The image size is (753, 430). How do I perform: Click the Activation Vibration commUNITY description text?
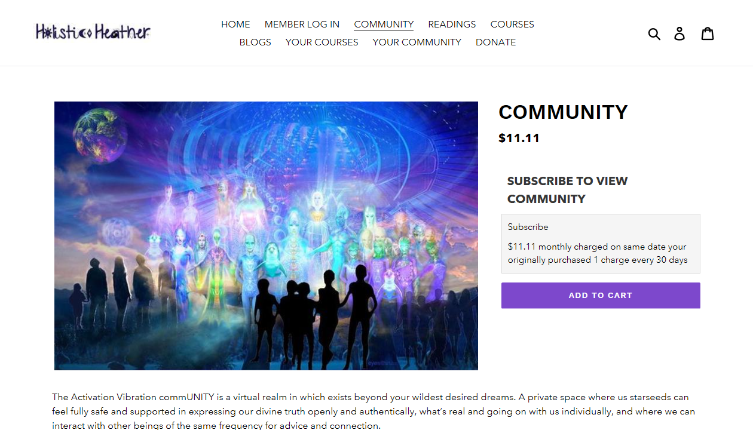[x=374, y=411]
